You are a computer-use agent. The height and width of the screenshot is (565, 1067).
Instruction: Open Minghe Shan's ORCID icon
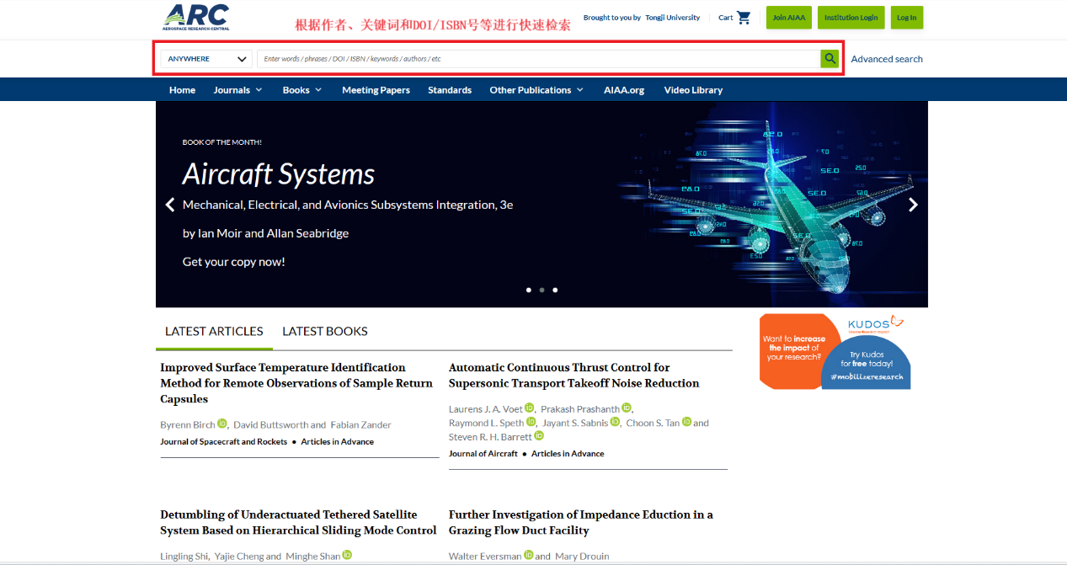tap(347, 555)
